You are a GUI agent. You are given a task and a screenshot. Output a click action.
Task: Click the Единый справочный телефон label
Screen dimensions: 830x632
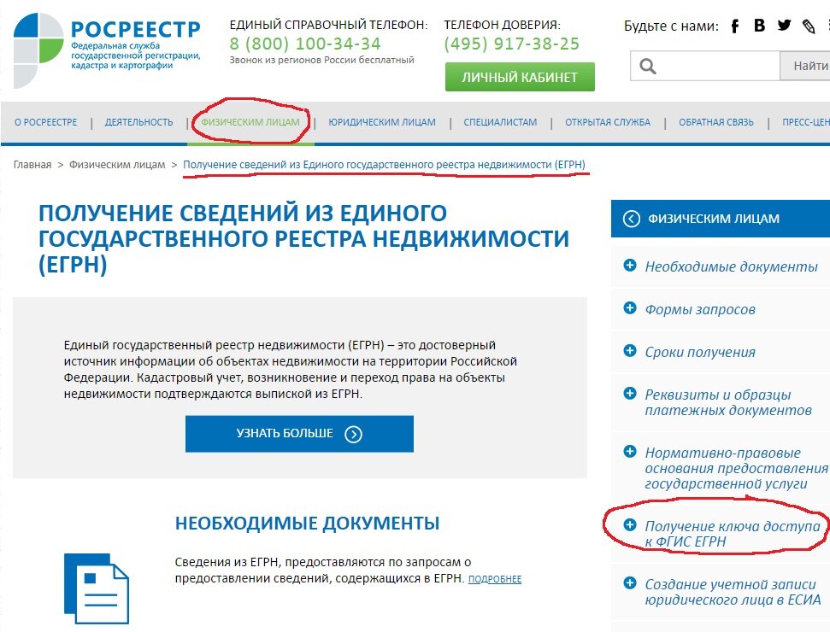pos(329,25)
